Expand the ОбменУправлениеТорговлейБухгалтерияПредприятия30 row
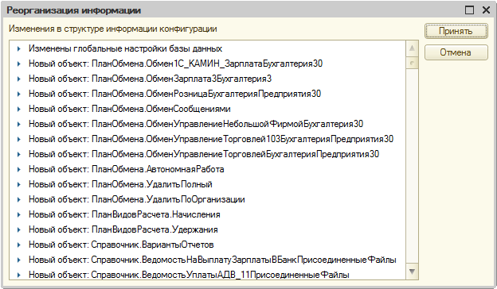 18,154
